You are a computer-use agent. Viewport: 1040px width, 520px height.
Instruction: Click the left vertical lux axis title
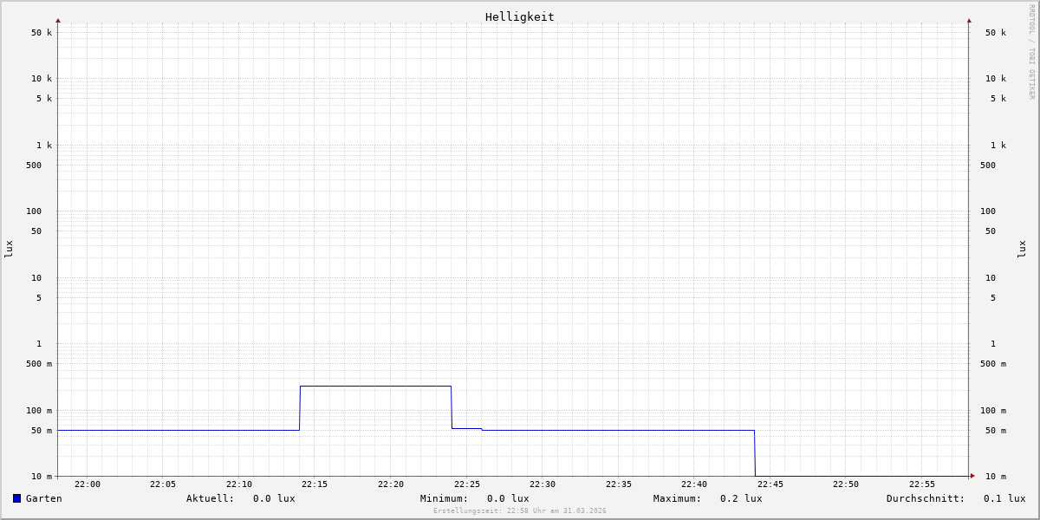coord(9,249)
